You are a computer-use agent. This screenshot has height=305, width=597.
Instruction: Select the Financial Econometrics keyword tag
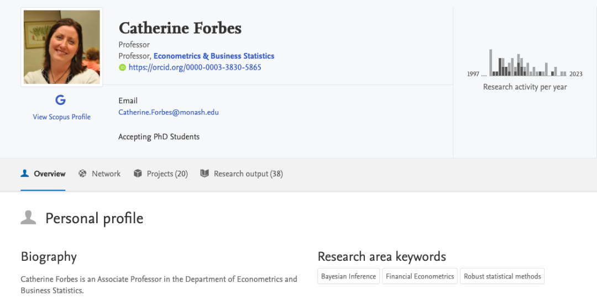coord(420,276)
